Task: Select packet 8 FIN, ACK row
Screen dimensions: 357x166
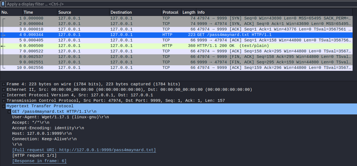Action: (176, 57)
